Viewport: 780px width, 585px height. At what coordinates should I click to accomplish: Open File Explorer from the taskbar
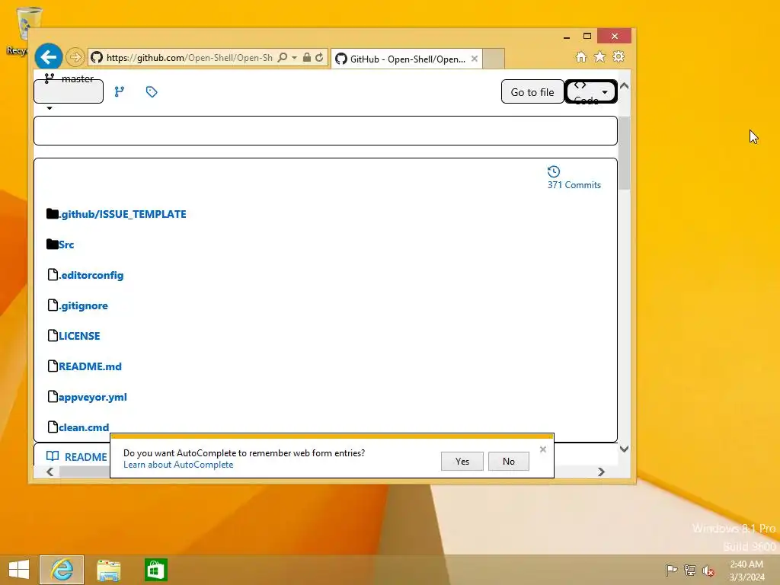point(108,570)
